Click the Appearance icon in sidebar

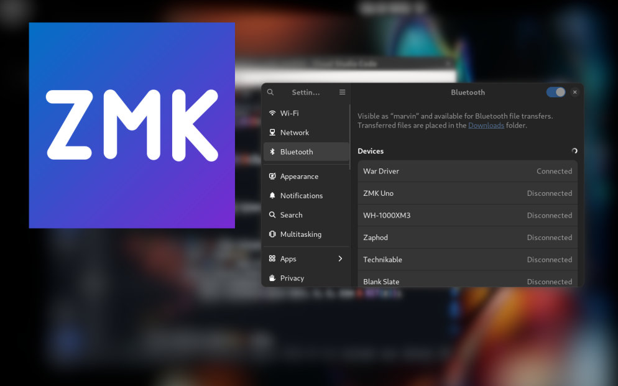[x=272, y=177]
